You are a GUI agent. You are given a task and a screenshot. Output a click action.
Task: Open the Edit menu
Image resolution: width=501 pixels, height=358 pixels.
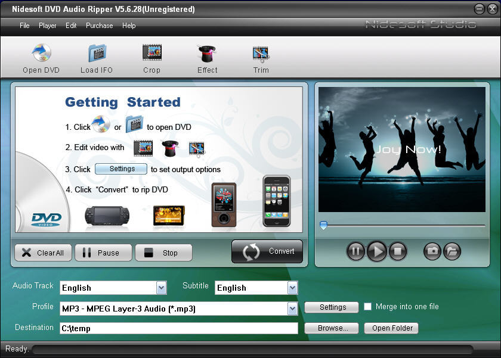tap(71, 26)
